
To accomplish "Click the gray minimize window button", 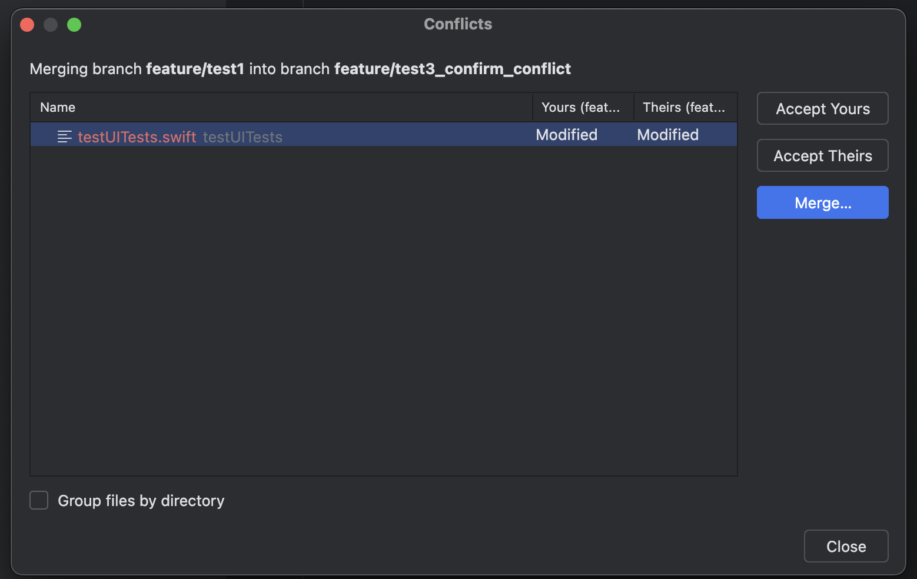I will click(51, 25).
